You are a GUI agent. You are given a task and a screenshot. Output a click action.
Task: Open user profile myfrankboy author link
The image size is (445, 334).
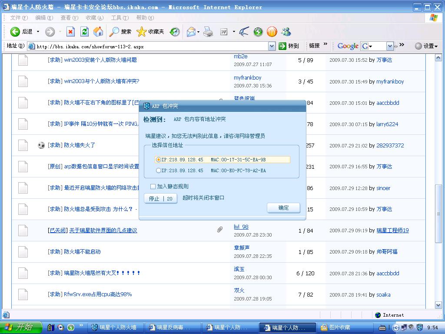[x=247, y=77]
